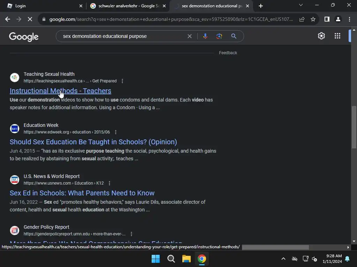Open File Explorer from taskbar
357x267 pixels.
point(186,259)
